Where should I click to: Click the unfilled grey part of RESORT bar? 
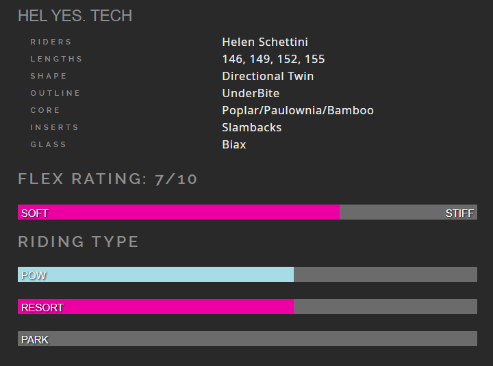click(385, 306)
